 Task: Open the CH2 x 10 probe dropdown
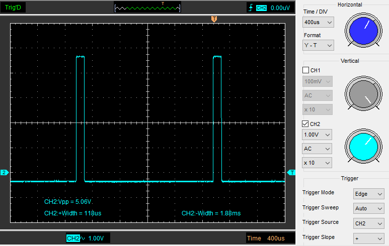click(x=317, y=163)
